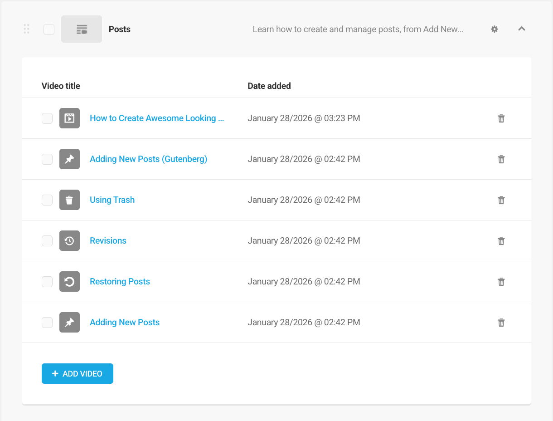Tick the checkbox for Restoring Posts row

pos(47,281)
